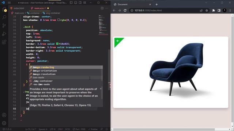Reload the browser page

[x=125, y=11]
